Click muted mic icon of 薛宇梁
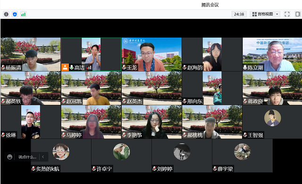Image resolution: width=302 pixels, height=184 pixels. [x=215, y=169]
